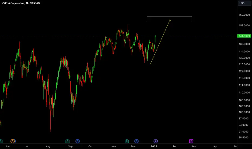Click the 88.5000 price axis label

click(x=244, y=137)
